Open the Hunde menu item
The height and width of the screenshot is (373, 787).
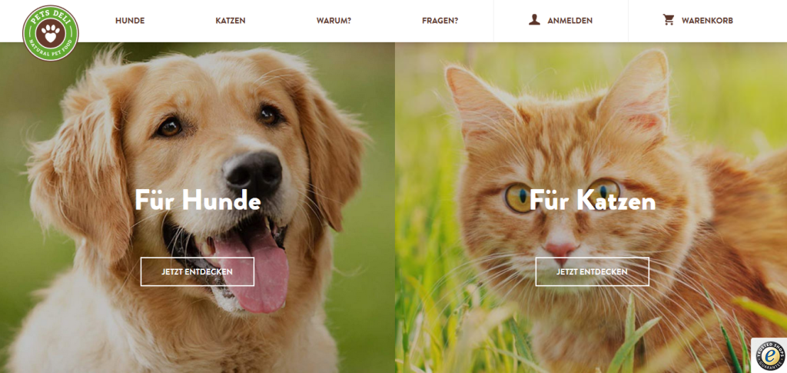pos(130,21)
